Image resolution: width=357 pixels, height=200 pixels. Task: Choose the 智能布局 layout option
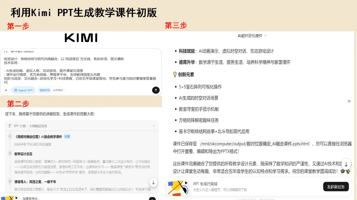pos(45,90)
